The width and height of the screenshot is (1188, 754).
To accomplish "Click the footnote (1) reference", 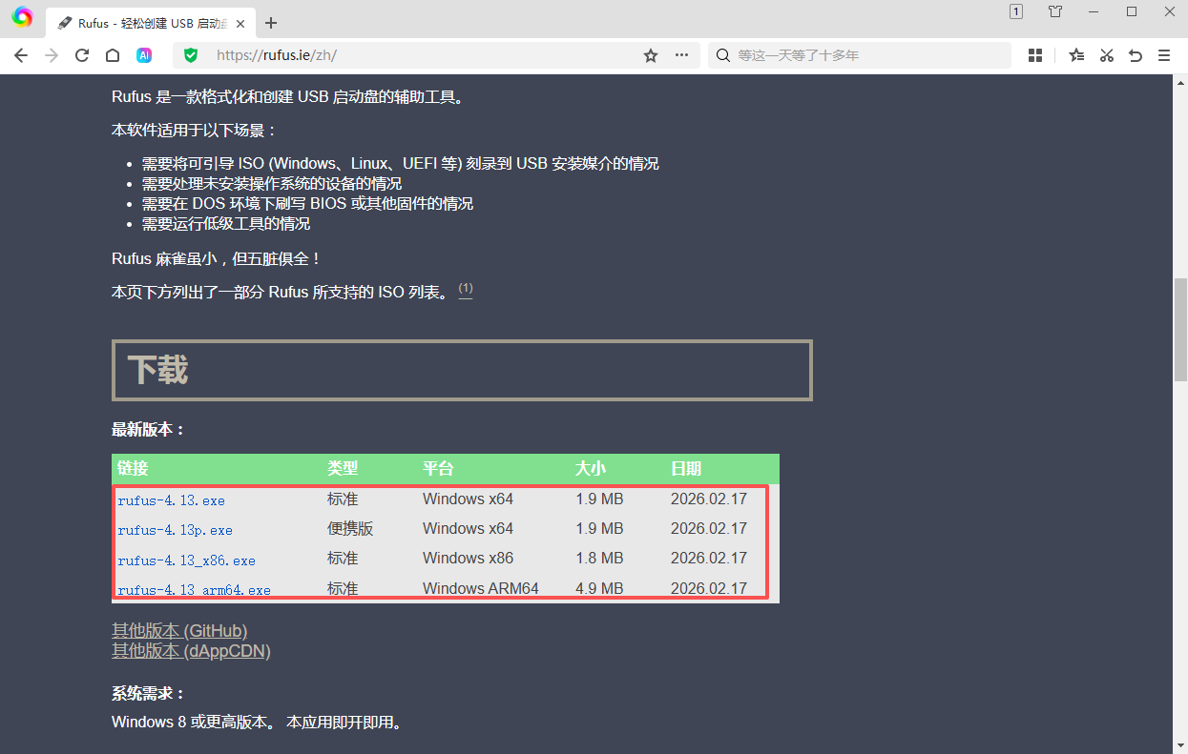I will point(466,289).
